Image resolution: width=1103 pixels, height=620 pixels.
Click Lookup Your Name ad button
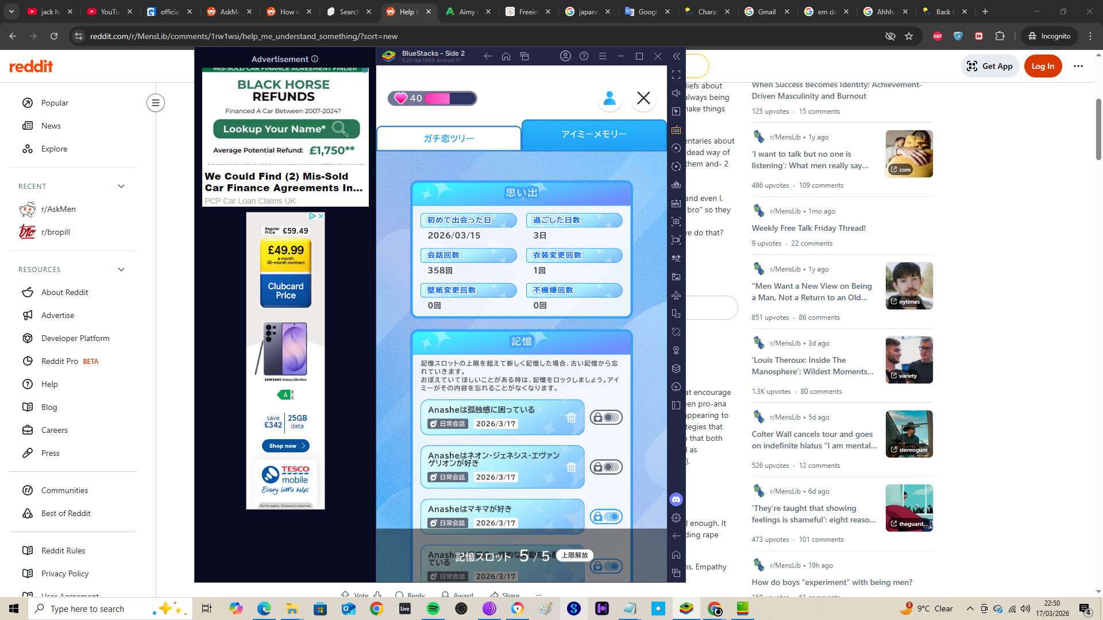click(286, 129)
